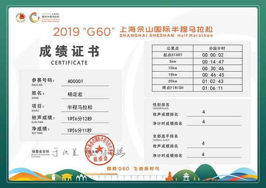The width and height of the screenshot is (266, 188).
Task: Select gun time 1时6分12秒
Action: pos(80,119)
